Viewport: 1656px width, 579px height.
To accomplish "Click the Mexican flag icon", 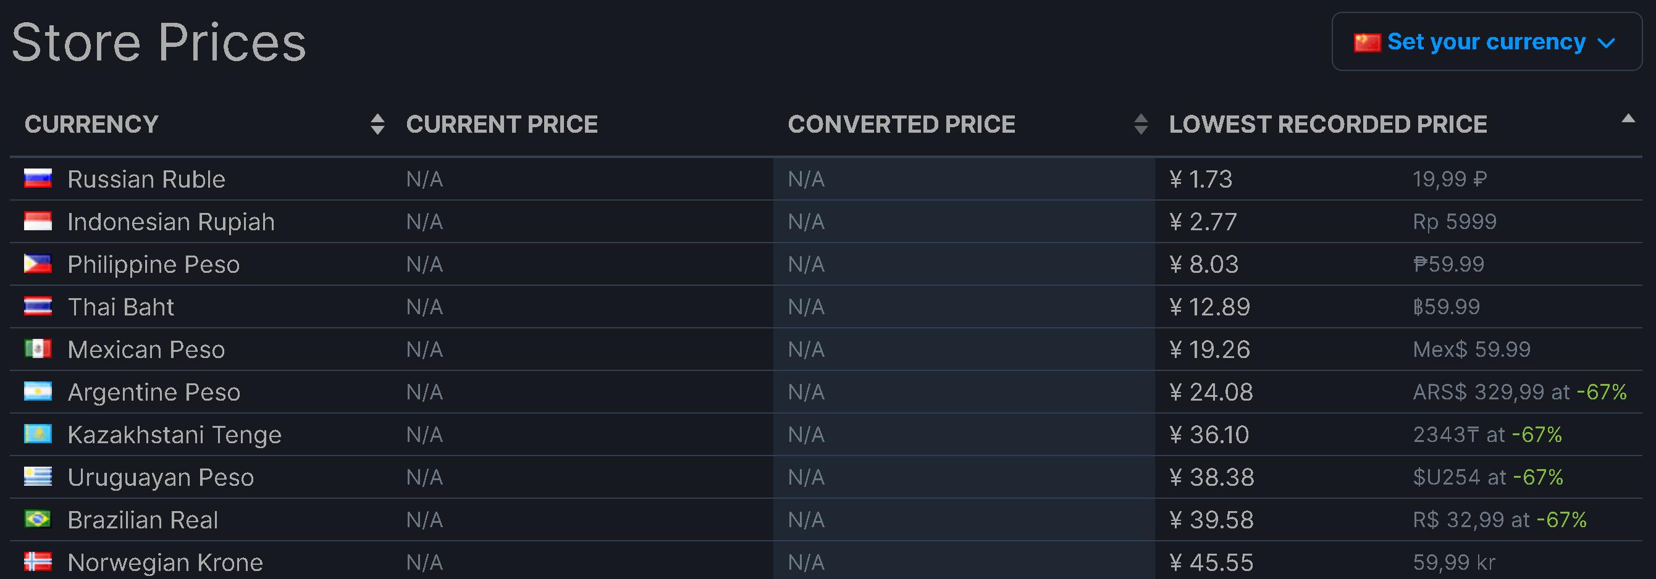I will click(37, 349).
